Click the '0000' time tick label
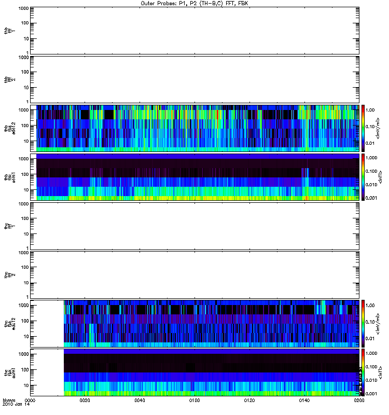This screenshot has width=389, height=415. [x=30, y=400]
